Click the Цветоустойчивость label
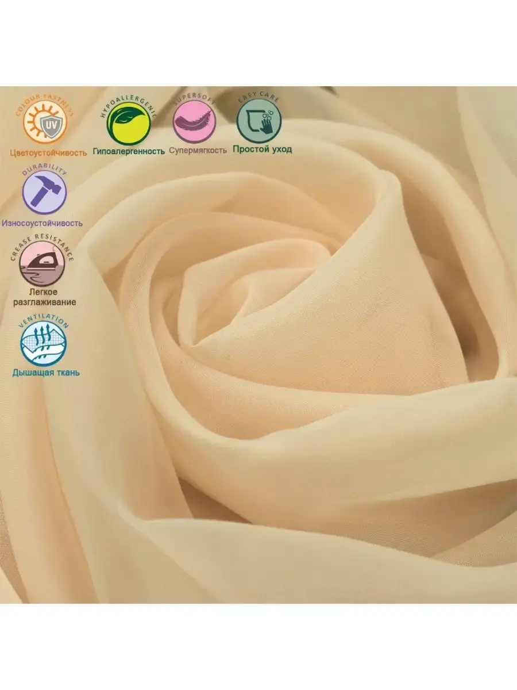517x690 pixels. pyautogui.click(x=48, y=152)
